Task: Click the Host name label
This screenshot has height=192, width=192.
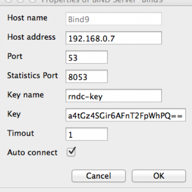Action: tap(27, 18)
